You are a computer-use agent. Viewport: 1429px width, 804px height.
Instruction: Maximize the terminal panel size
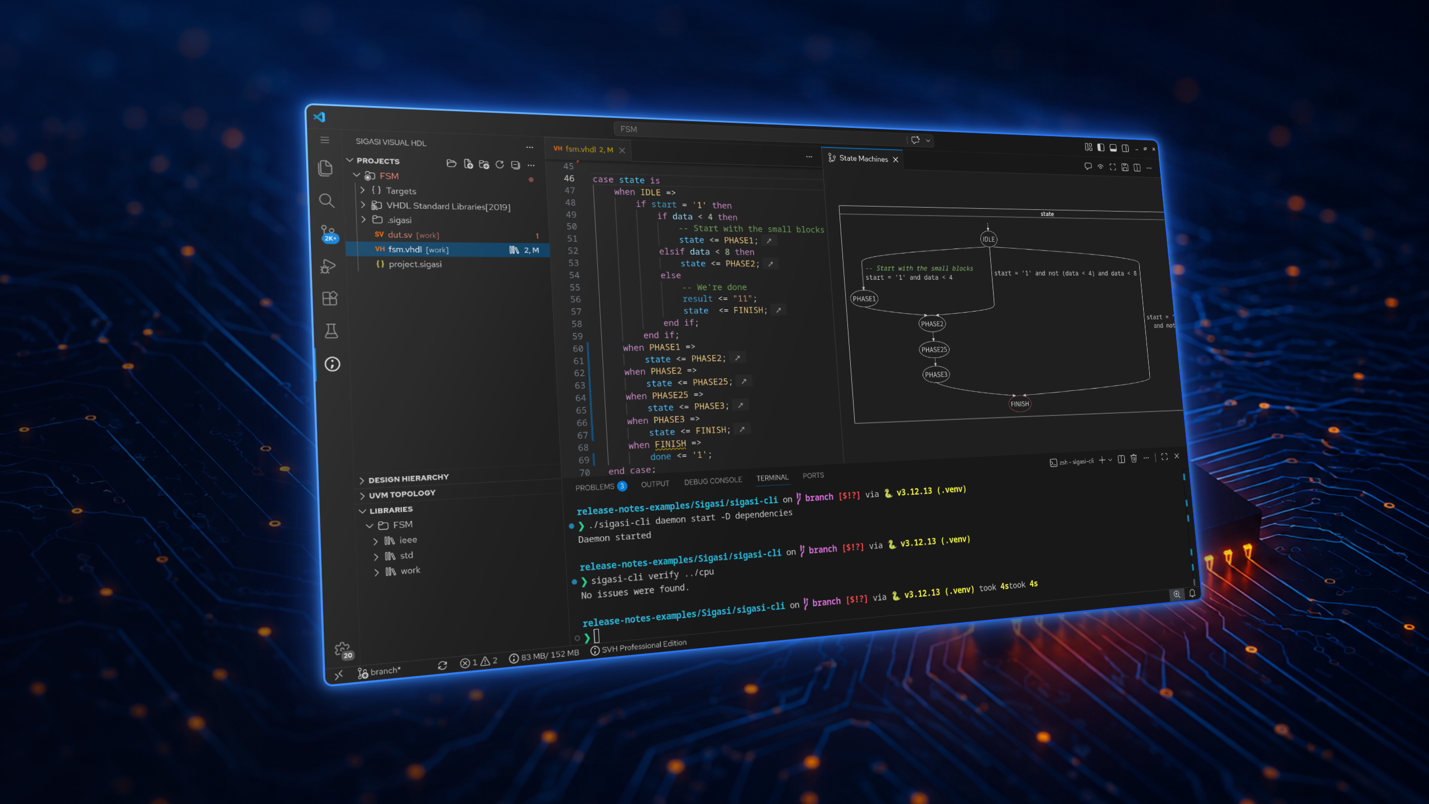pos(1164,457)
